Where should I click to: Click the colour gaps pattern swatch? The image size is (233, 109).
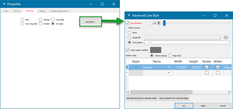click(x=156, y=50)
